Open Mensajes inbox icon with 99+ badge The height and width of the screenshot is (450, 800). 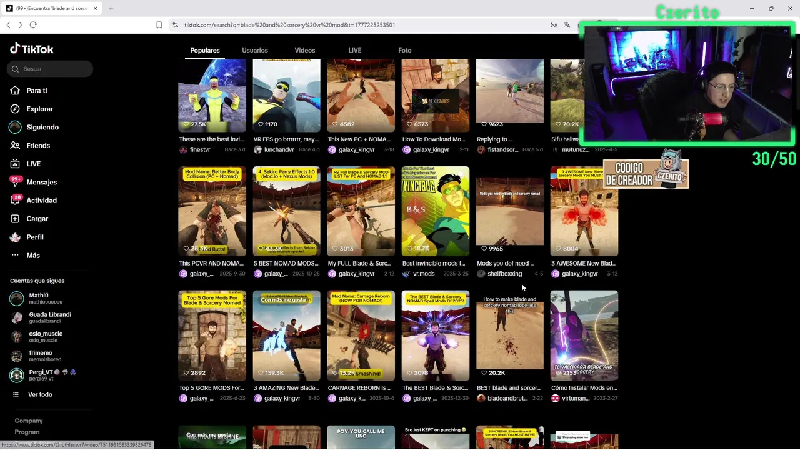pyautogui.click(x=16, y=182)
